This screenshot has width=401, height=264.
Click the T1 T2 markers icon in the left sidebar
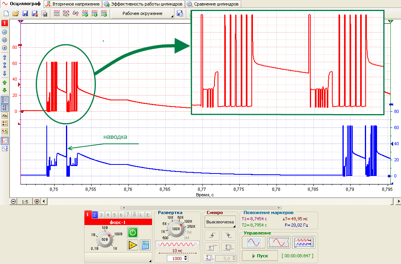[5, 131]
